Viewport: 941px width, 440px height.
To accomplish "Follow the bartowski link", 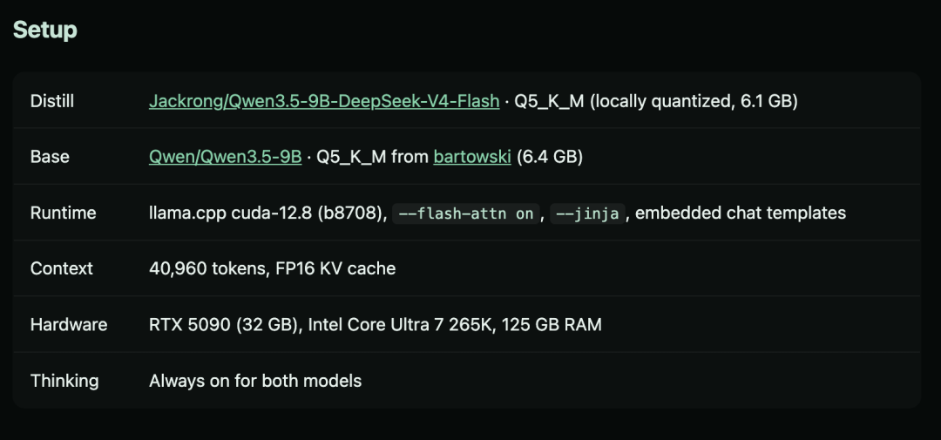I will tap(472, 157).
